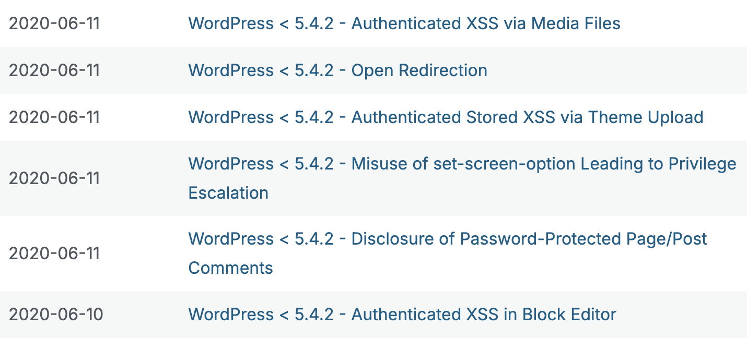Open the Authenticated XSS in Block Editor advisory

click(402, 314)
